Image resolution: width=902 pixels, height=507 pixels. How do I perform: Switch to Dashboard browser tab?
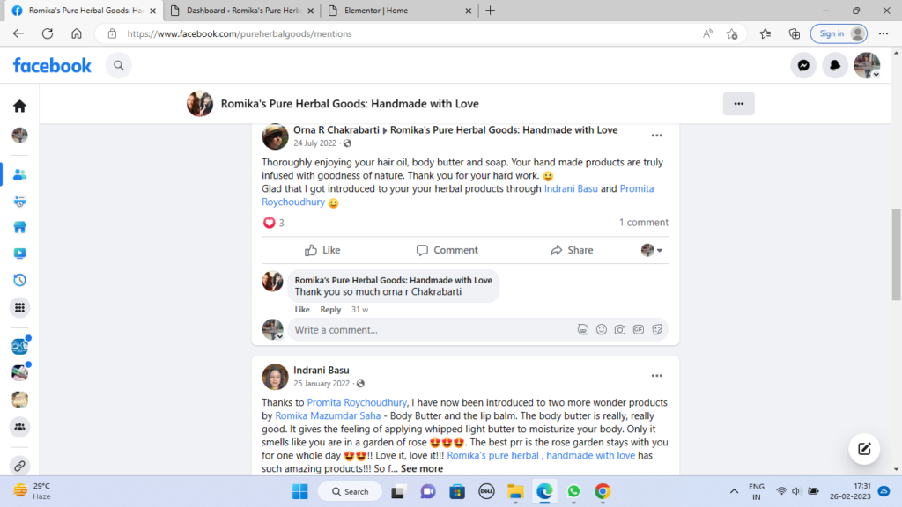pos(242,11)
